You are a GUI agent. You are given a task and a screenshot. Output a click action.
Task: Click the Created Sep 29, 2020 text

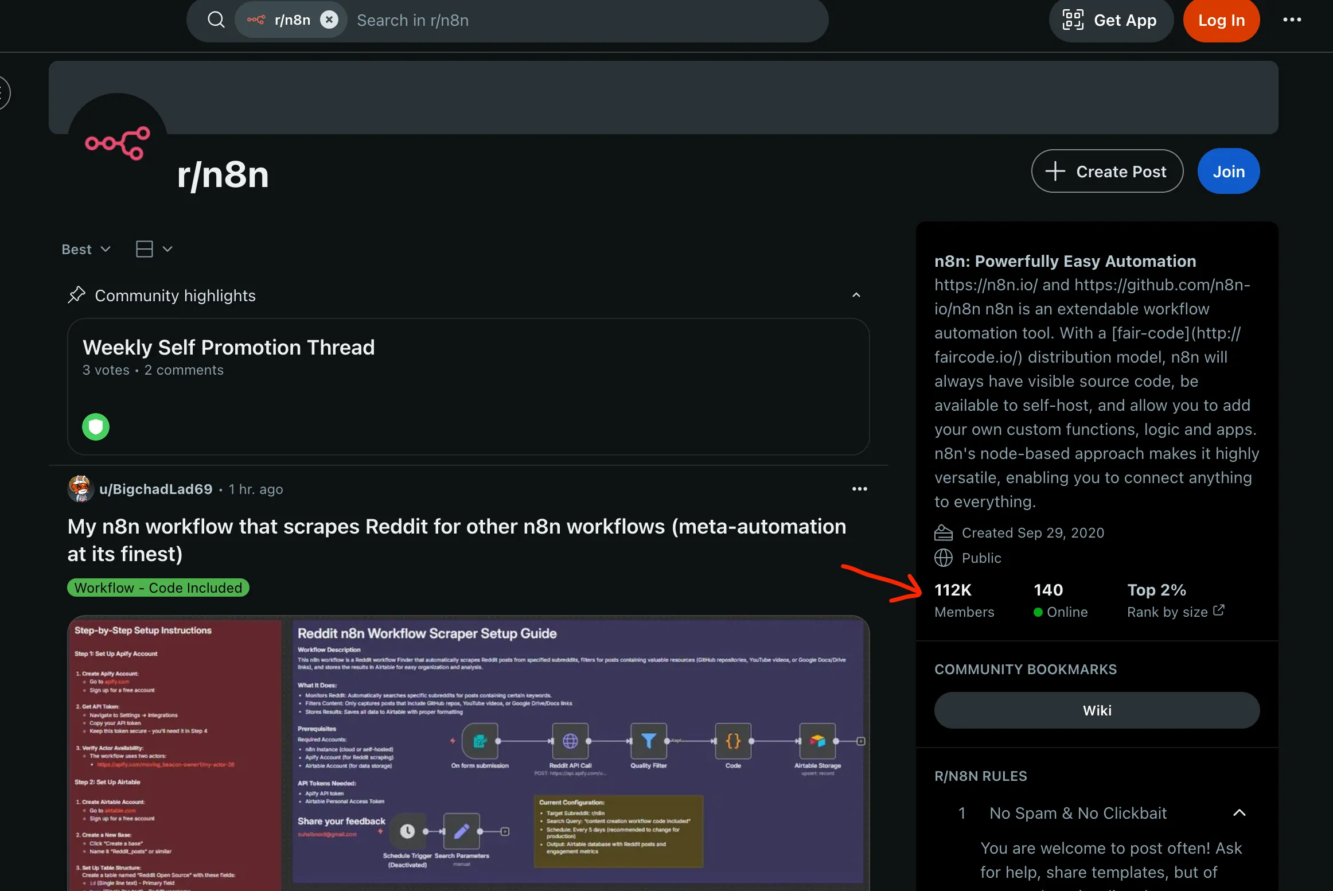(x=1032, y=532)
